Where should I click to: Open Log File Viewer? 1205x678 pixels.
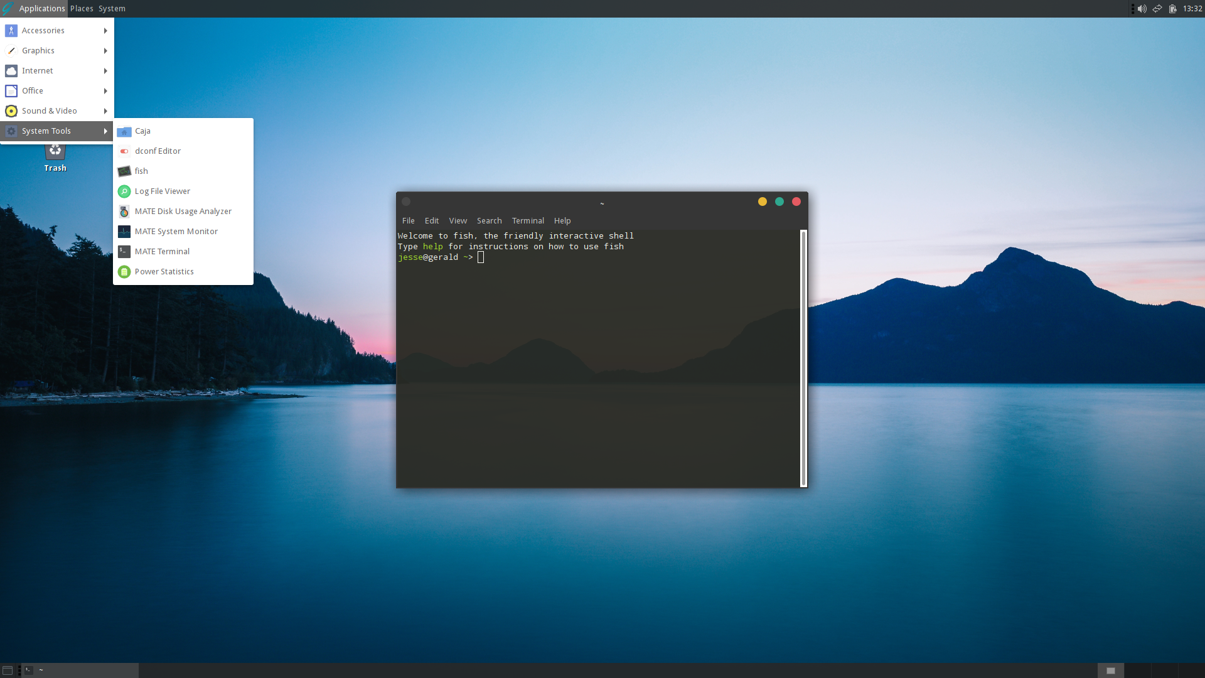coord(183,191)
